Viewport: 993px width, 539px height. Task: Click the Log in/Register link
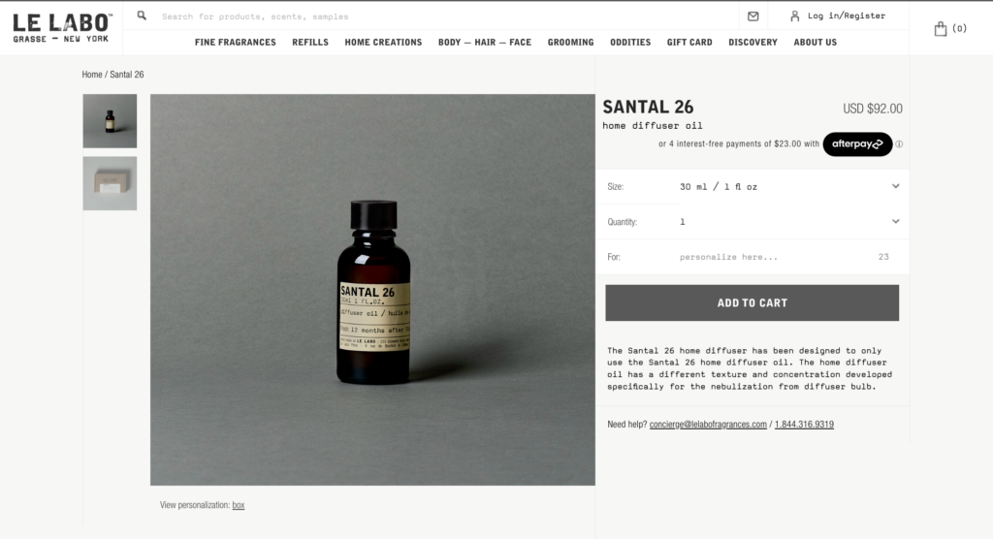pyautogui.click(x=846, y=16)
